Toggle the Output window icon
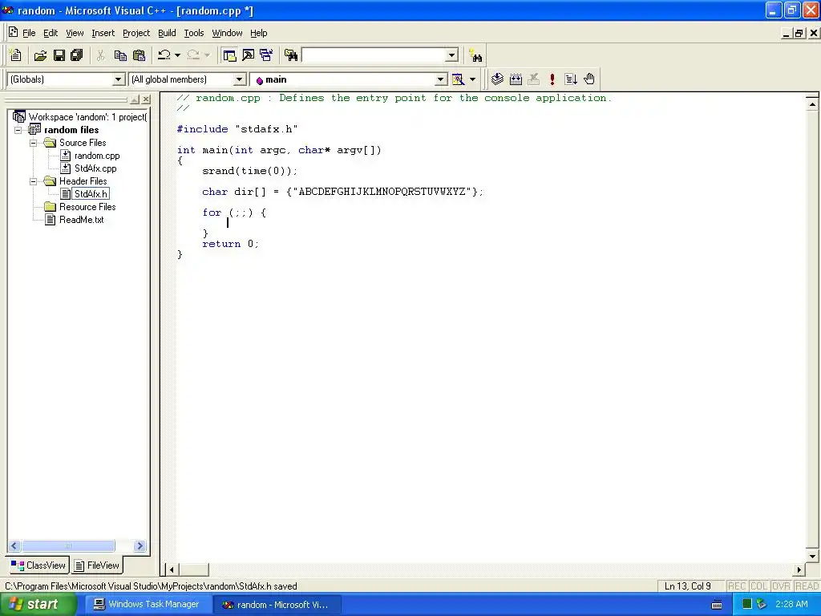The image size is (821, 616). (248, 55)
